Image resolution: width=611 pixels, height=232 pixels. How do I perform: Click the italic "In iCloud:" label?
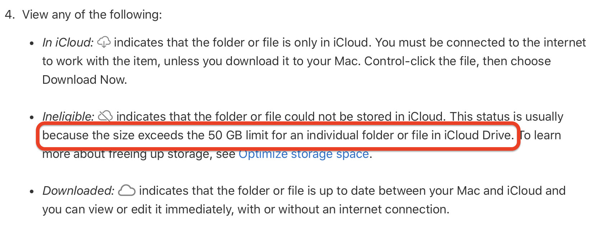coord(68,43)
